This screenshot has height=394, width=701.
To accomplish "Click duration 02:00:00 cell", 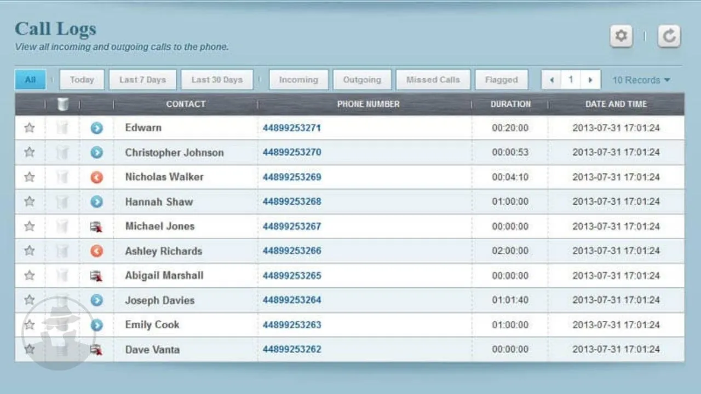I will [x=510, y=251].
